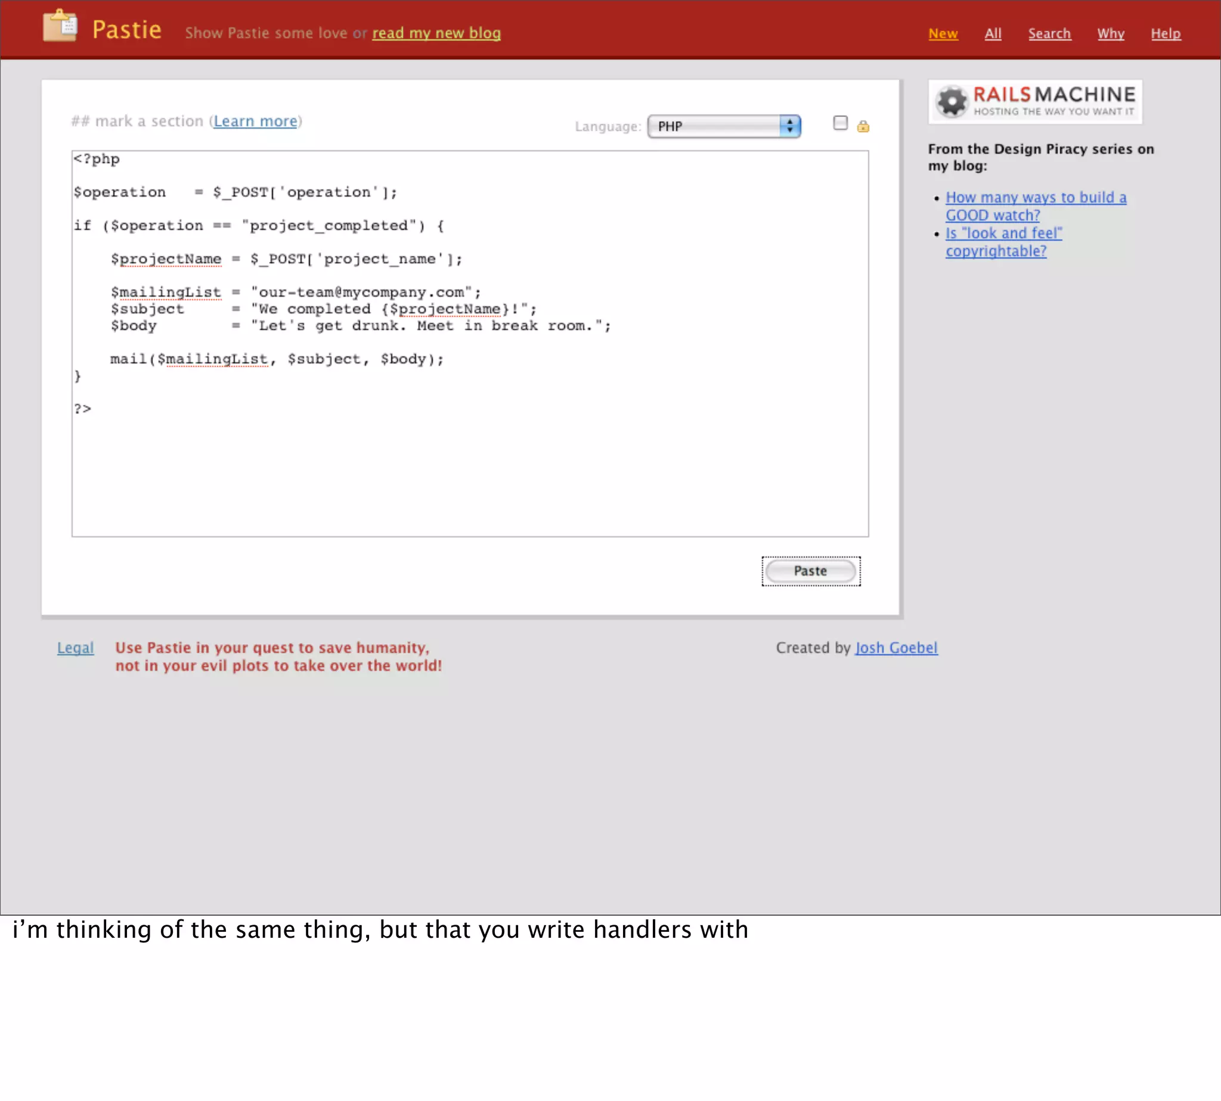Image resolution: width=1221 pixels, height=1101 pixels.
Task: Click the dropdown stepper arrows on Language
Action: [x=789, y=126]
